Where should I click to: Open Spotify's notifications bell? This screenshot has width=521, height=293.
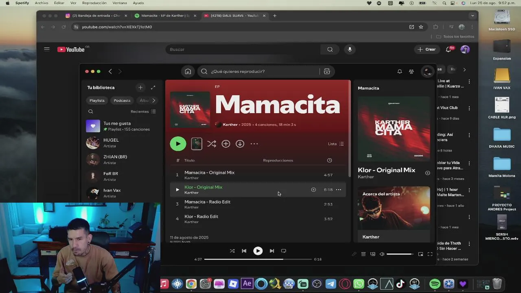point(400,72)
